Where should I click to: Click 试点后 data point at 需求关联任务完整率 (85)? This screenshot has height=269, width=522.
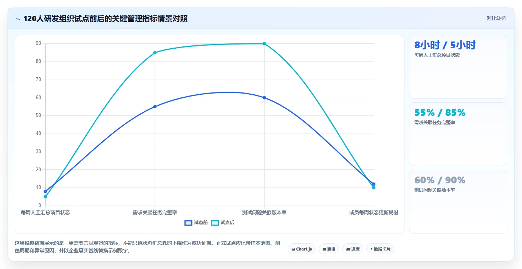coord(155,52)
